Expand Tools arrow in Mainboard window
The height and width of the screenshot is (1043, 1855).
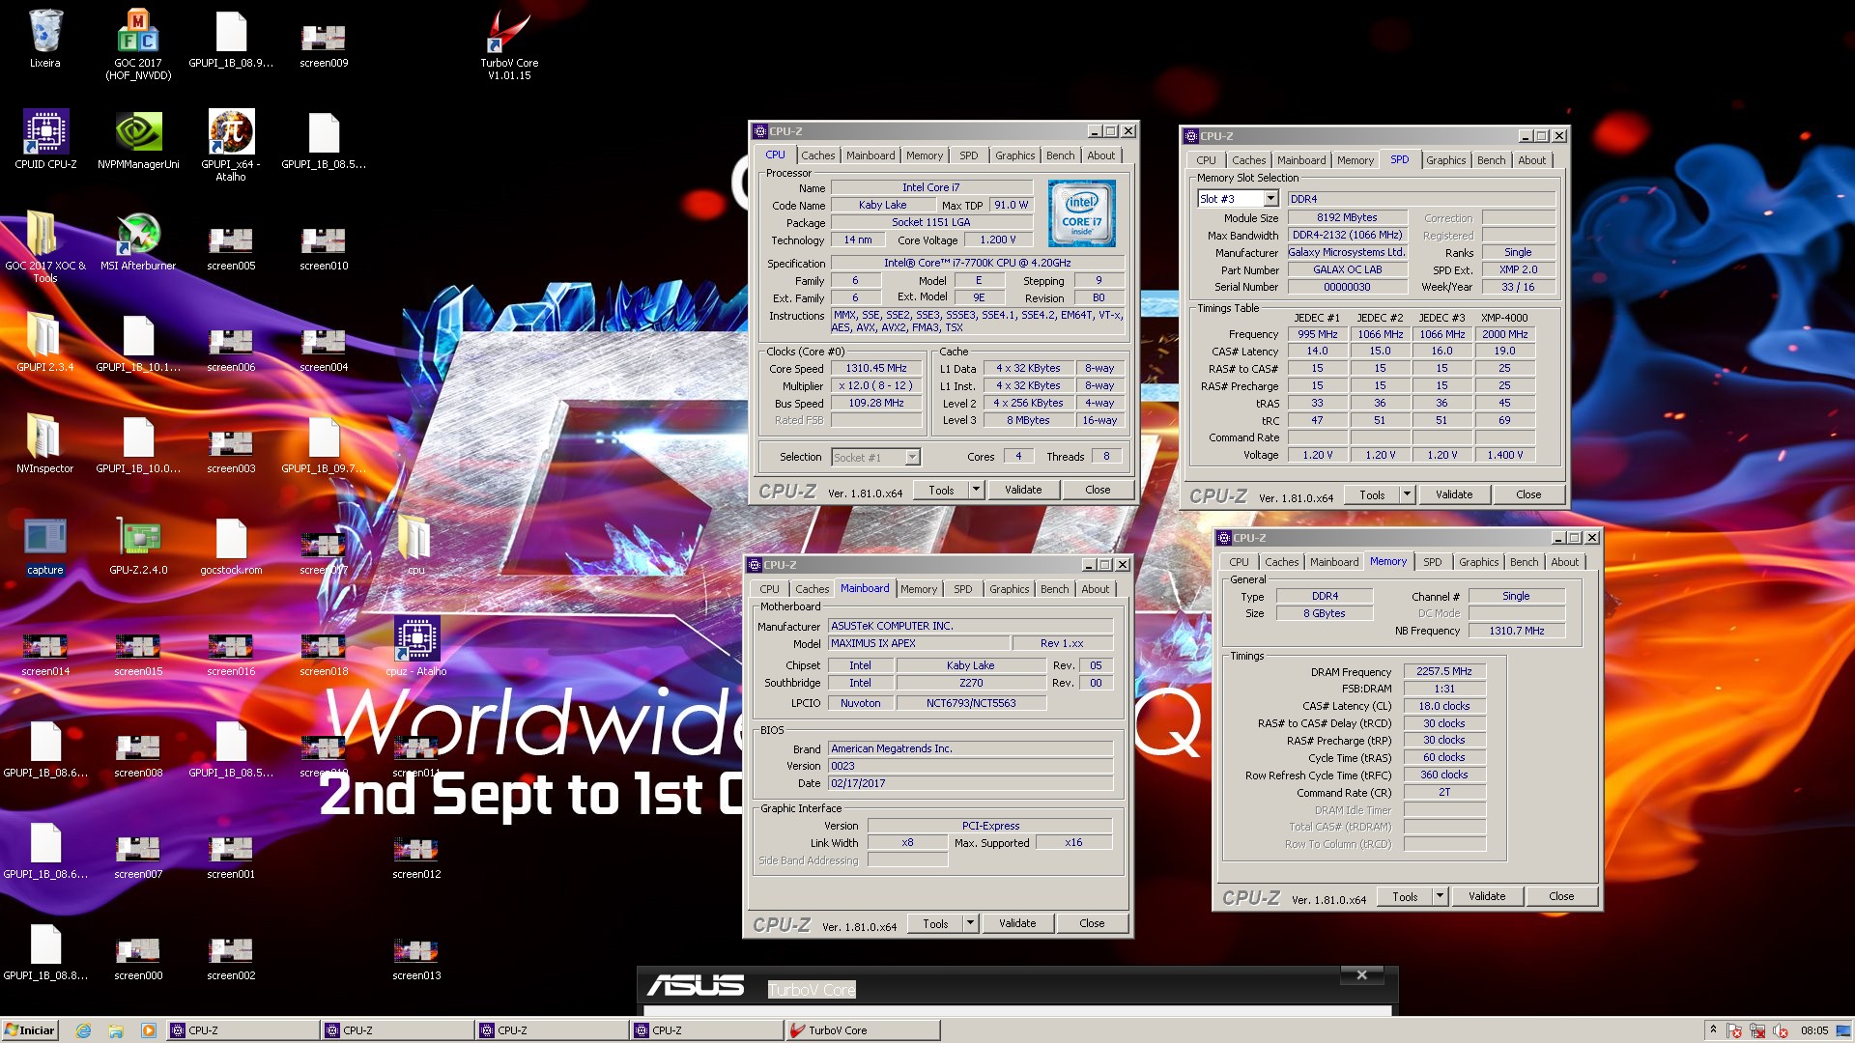coord(970,923)
